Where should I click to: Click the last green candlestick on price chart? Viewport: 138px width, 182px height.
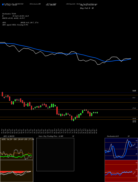click(x=97, y=113)
